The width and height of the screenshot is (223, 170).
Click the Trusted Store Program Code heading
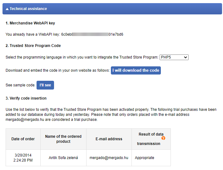point(33,46)
